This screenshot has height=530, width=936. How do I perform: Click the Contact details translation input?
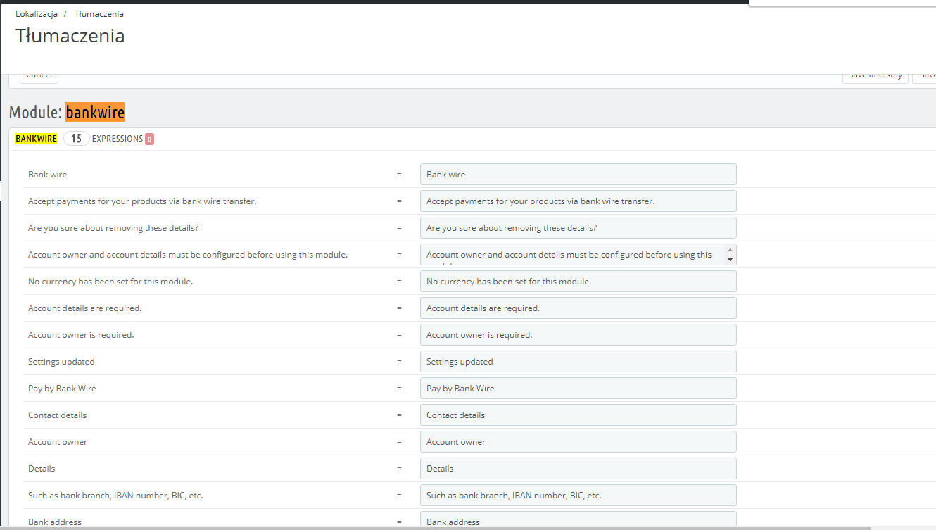[x=578, y=415]
